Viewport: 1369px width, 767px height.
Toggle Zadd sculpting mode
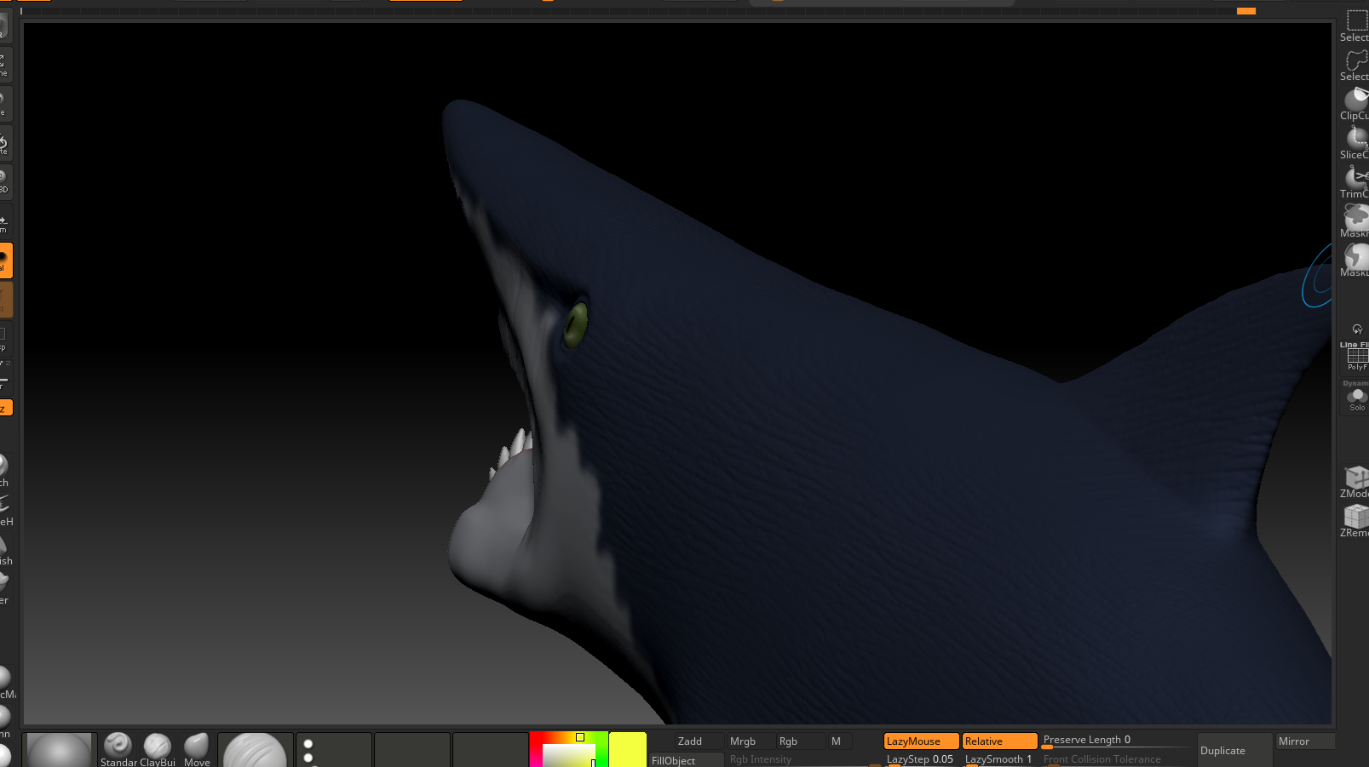click(699, 741)
